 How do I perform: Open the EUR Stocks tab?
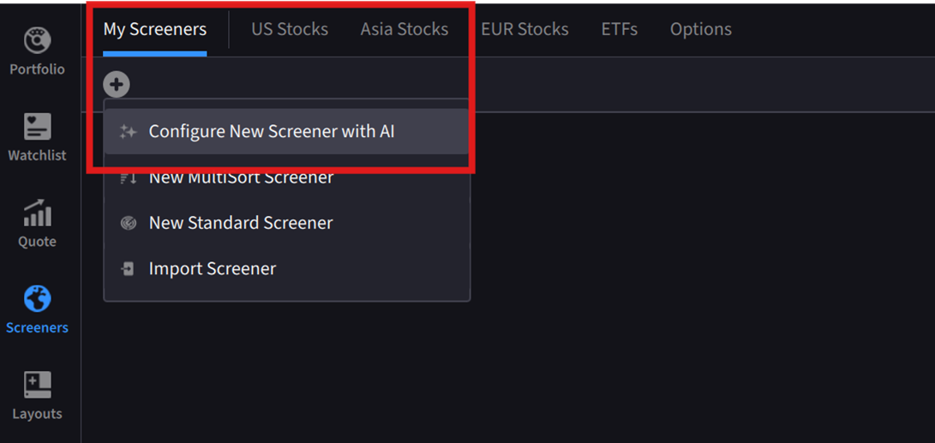(x=524, y=29)
